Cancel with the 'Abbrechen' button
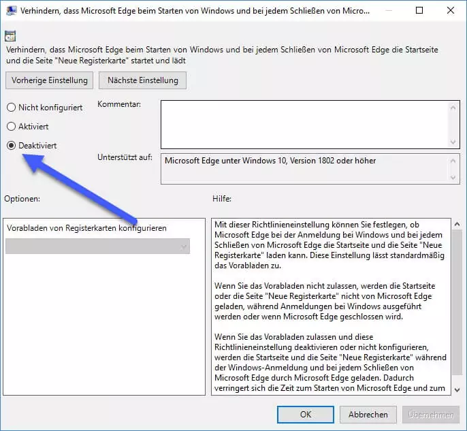The image size is (467, 431). 368,414
